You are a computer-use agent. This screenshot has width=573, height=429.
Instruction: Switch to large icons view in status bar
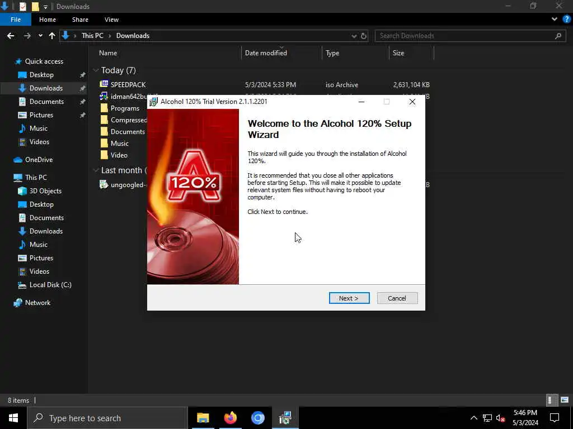point(565,400)
